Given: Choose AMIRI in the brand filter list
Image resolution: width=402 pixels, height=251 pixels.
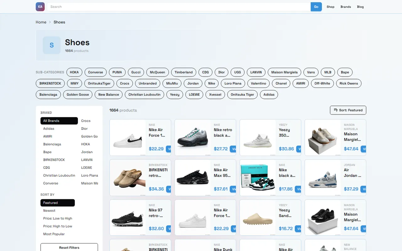Looking at the screenshot, I should coord(59,136).
